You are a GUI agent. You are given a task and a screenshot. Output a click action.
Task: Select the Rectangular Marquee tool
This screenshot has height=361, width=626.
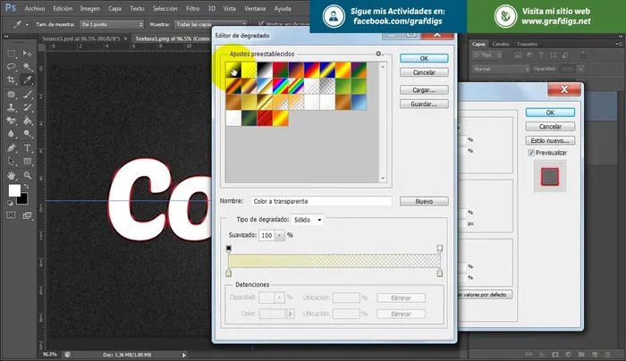tap(12, 54)
